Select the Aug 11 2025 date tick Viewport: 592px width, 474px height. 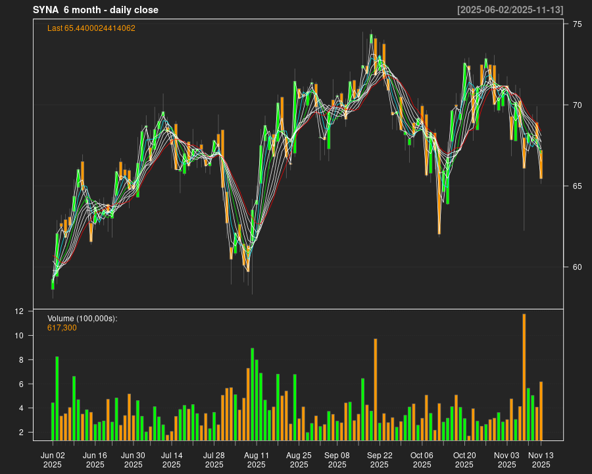[x=256, y=460]
